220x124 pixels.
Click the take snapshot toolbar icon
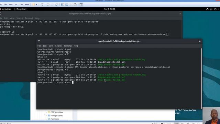(48, 4)
